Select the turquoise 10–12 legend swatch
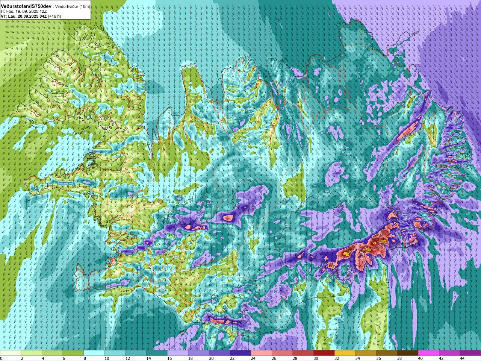This screenshot has height=361, width=481. [x=115, y=353]
